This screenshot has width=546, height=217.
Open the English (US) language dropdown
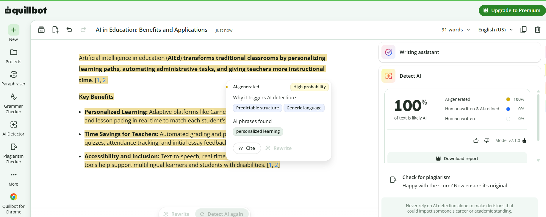click(495, 30)
